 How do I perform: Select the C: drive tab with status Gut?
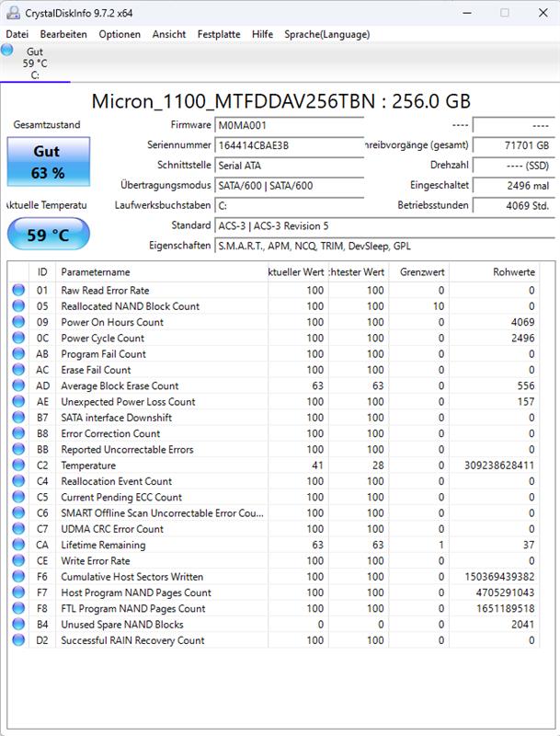click(x=35, y=63)
